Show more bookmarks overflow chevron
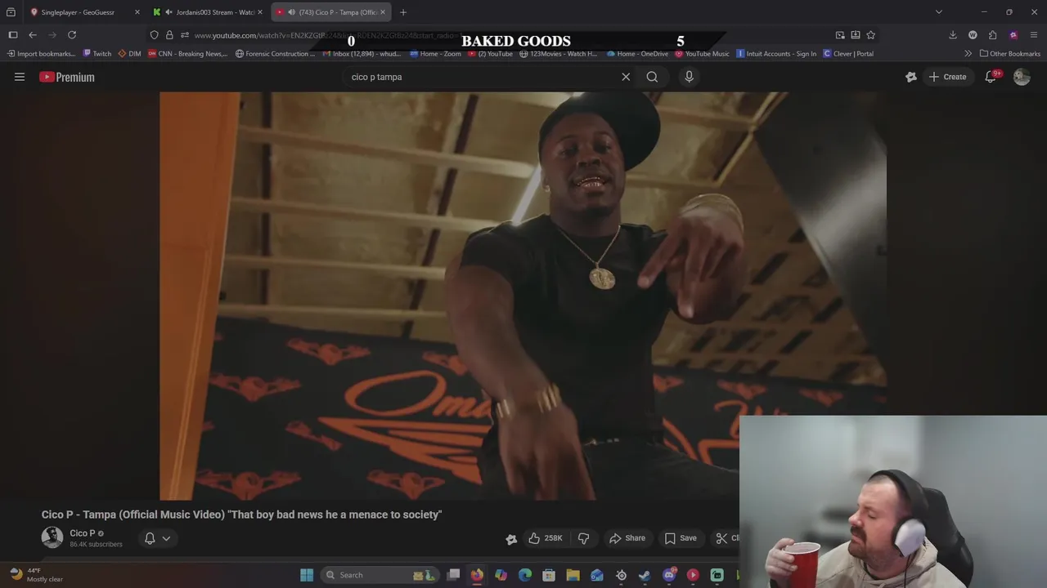 tap(968, 54)
